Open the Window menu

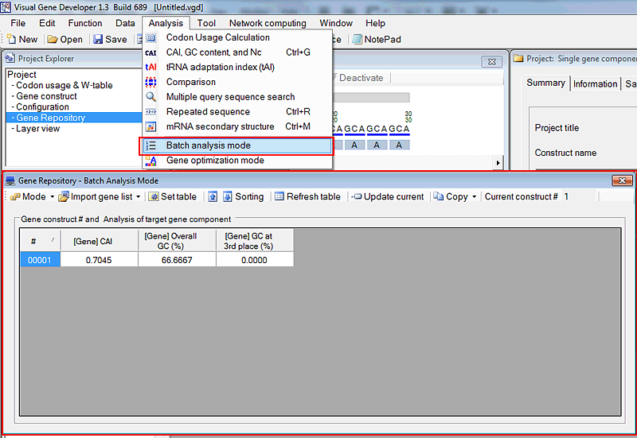pos(336,23)
